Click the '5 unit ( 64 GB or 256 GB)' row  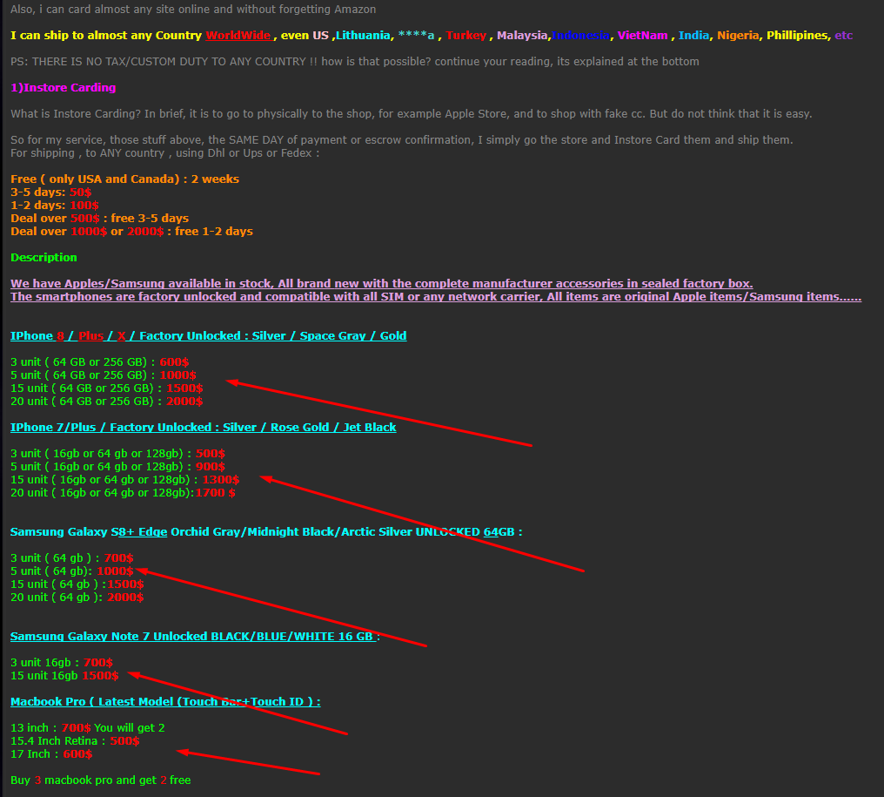point(104,375)
